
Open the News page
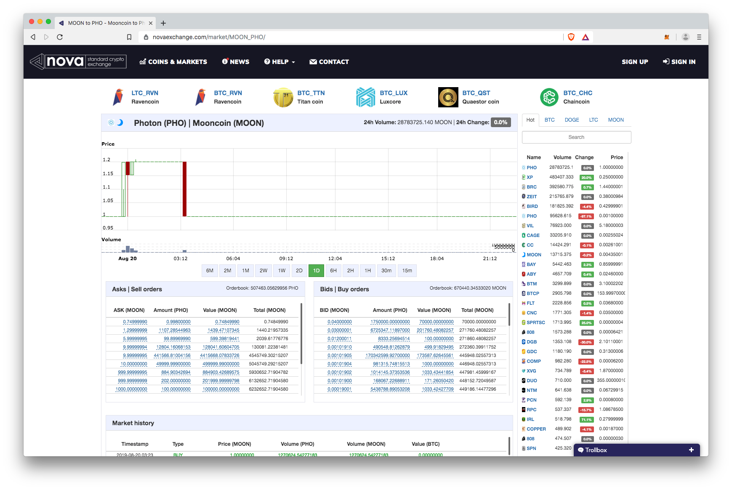pos(236,62)
